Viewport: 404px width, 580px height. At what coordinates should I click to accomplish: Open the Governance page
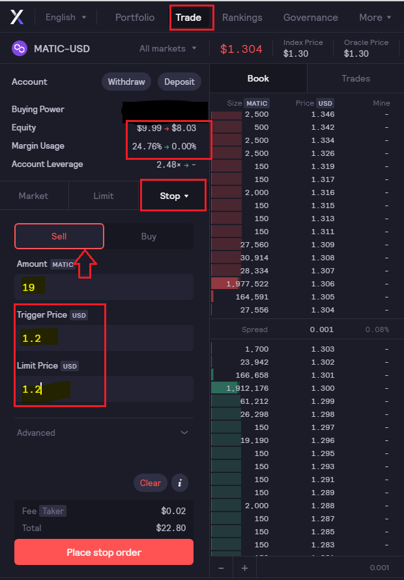[x=311, y=18]
